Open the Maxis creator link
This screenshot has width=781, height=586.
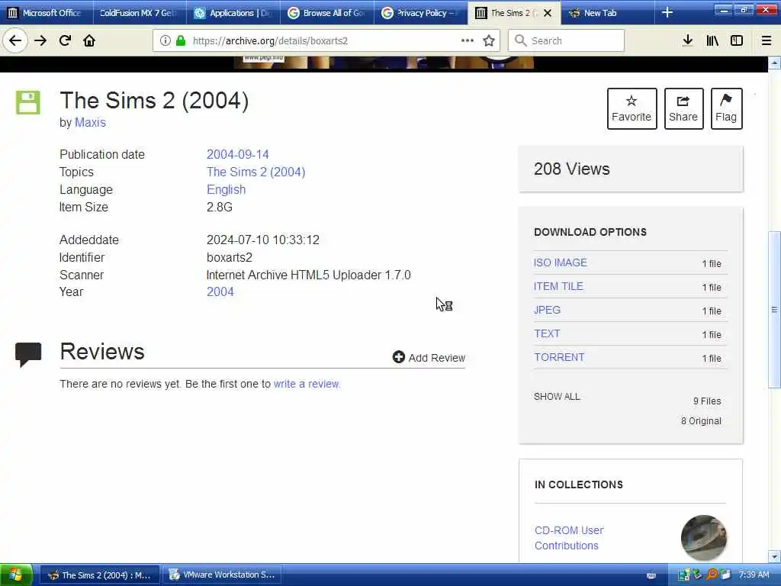(90, 123)
